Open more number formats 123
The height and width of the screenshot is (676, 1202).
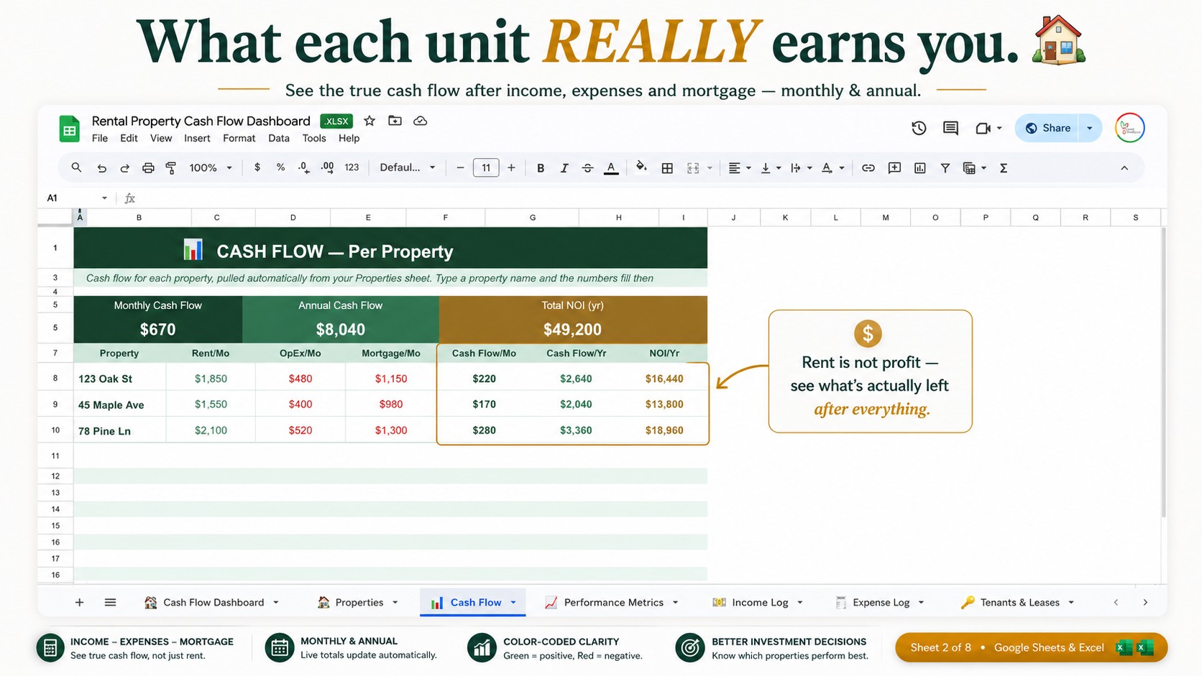(352, 167)
